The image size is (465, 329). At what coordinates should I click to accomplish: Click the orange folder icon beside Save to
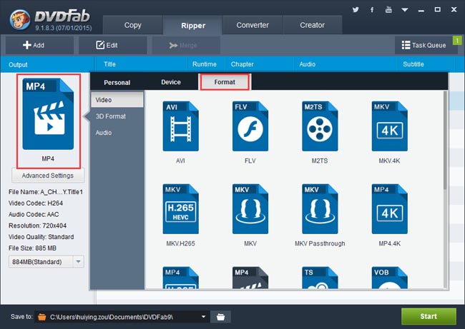coord(42,317)
